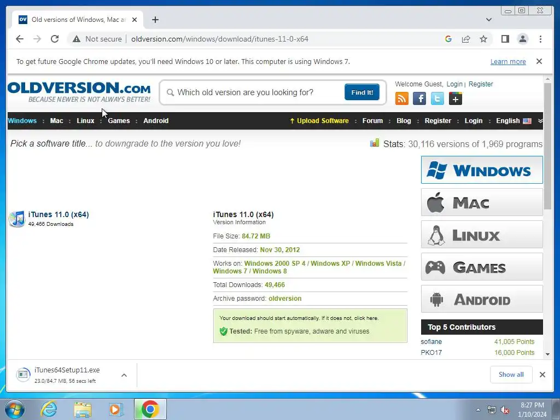
Task: Select Mac in the navigation bar
Action: point(56,121)
